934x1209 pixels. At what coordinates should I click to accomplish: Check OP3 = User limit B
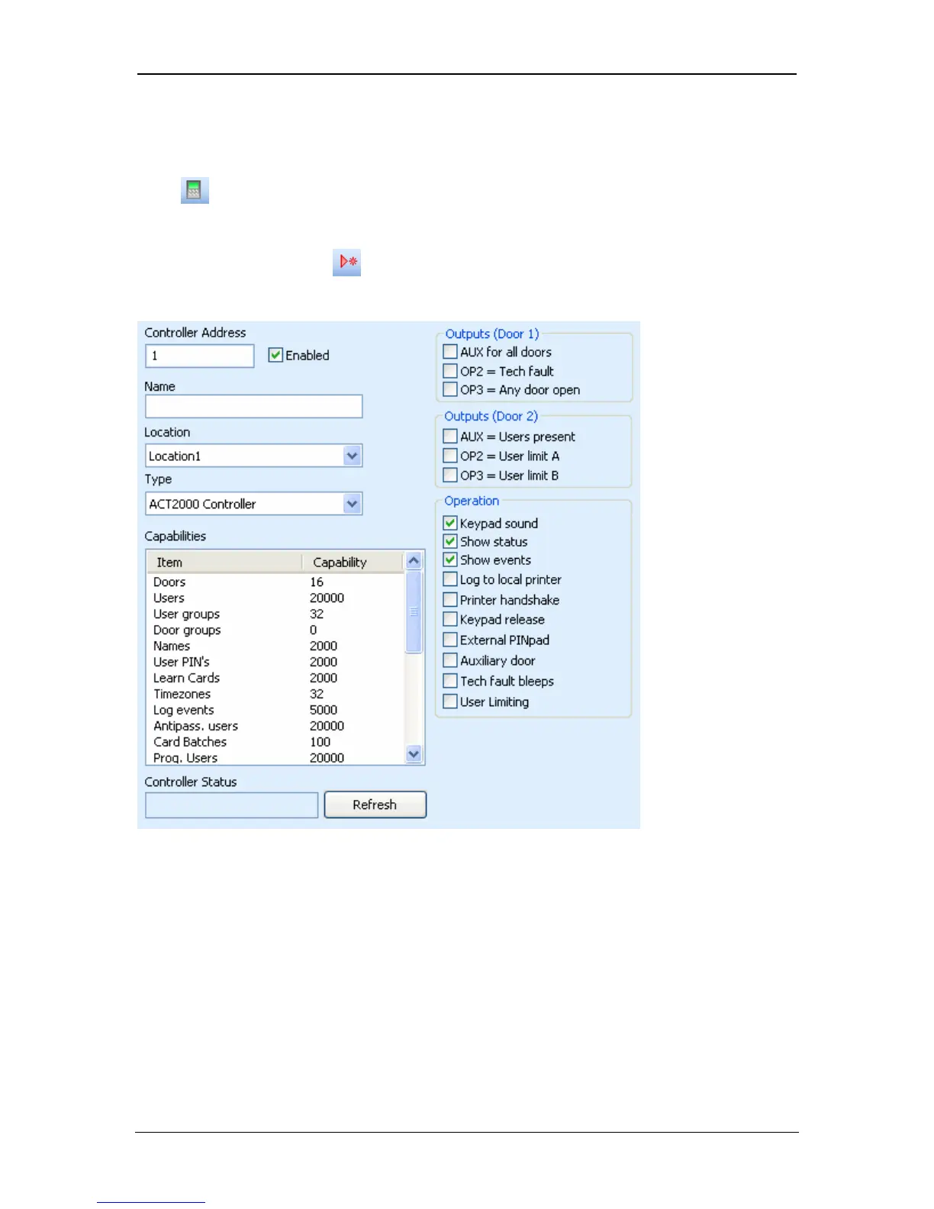click(450, 475)
